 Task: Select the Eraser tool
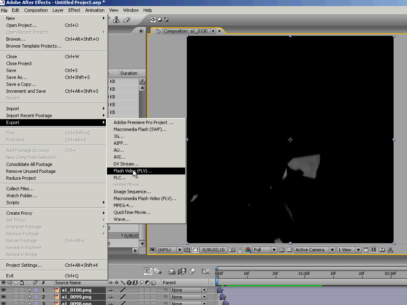point(127,20)
